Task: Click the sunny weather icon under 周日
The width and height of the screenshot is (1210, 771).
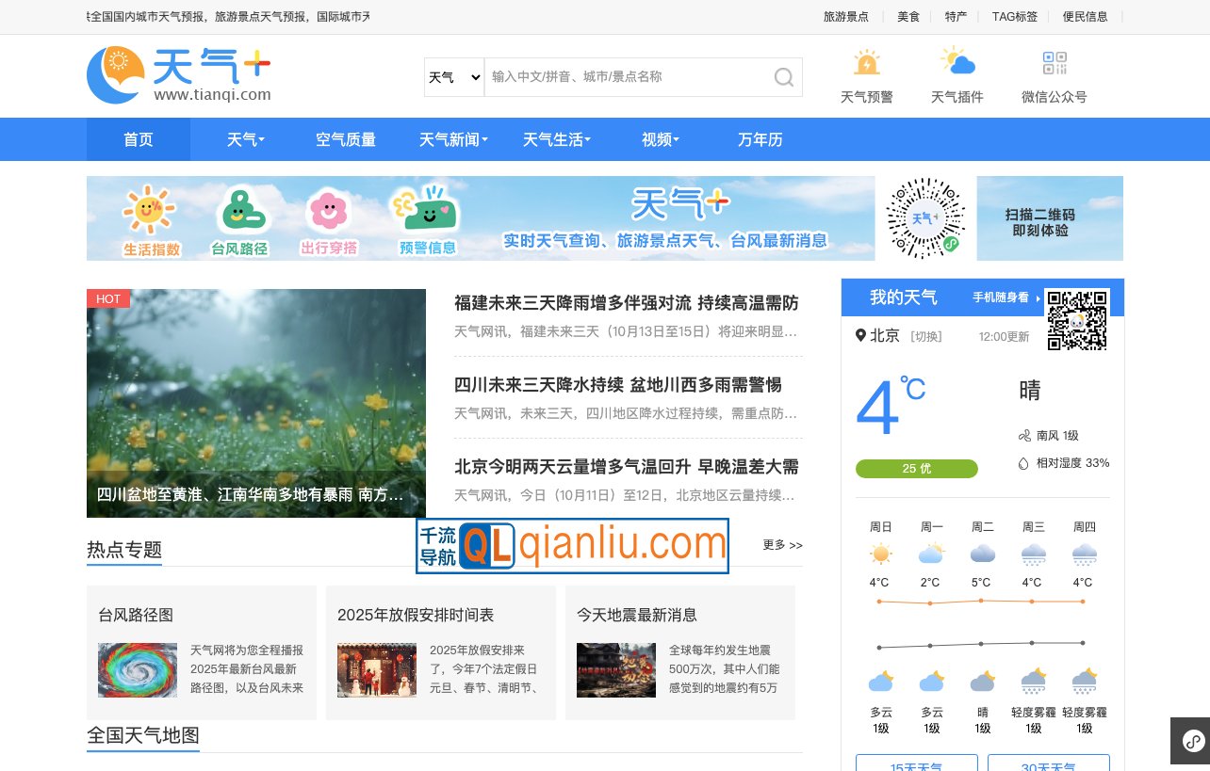Action: point(880,554)
